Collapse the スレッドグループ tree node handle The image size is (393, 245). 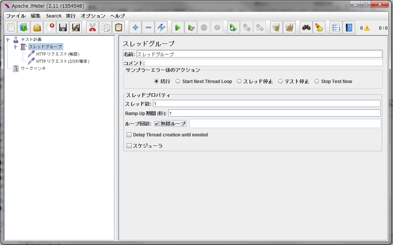point(15,47)
